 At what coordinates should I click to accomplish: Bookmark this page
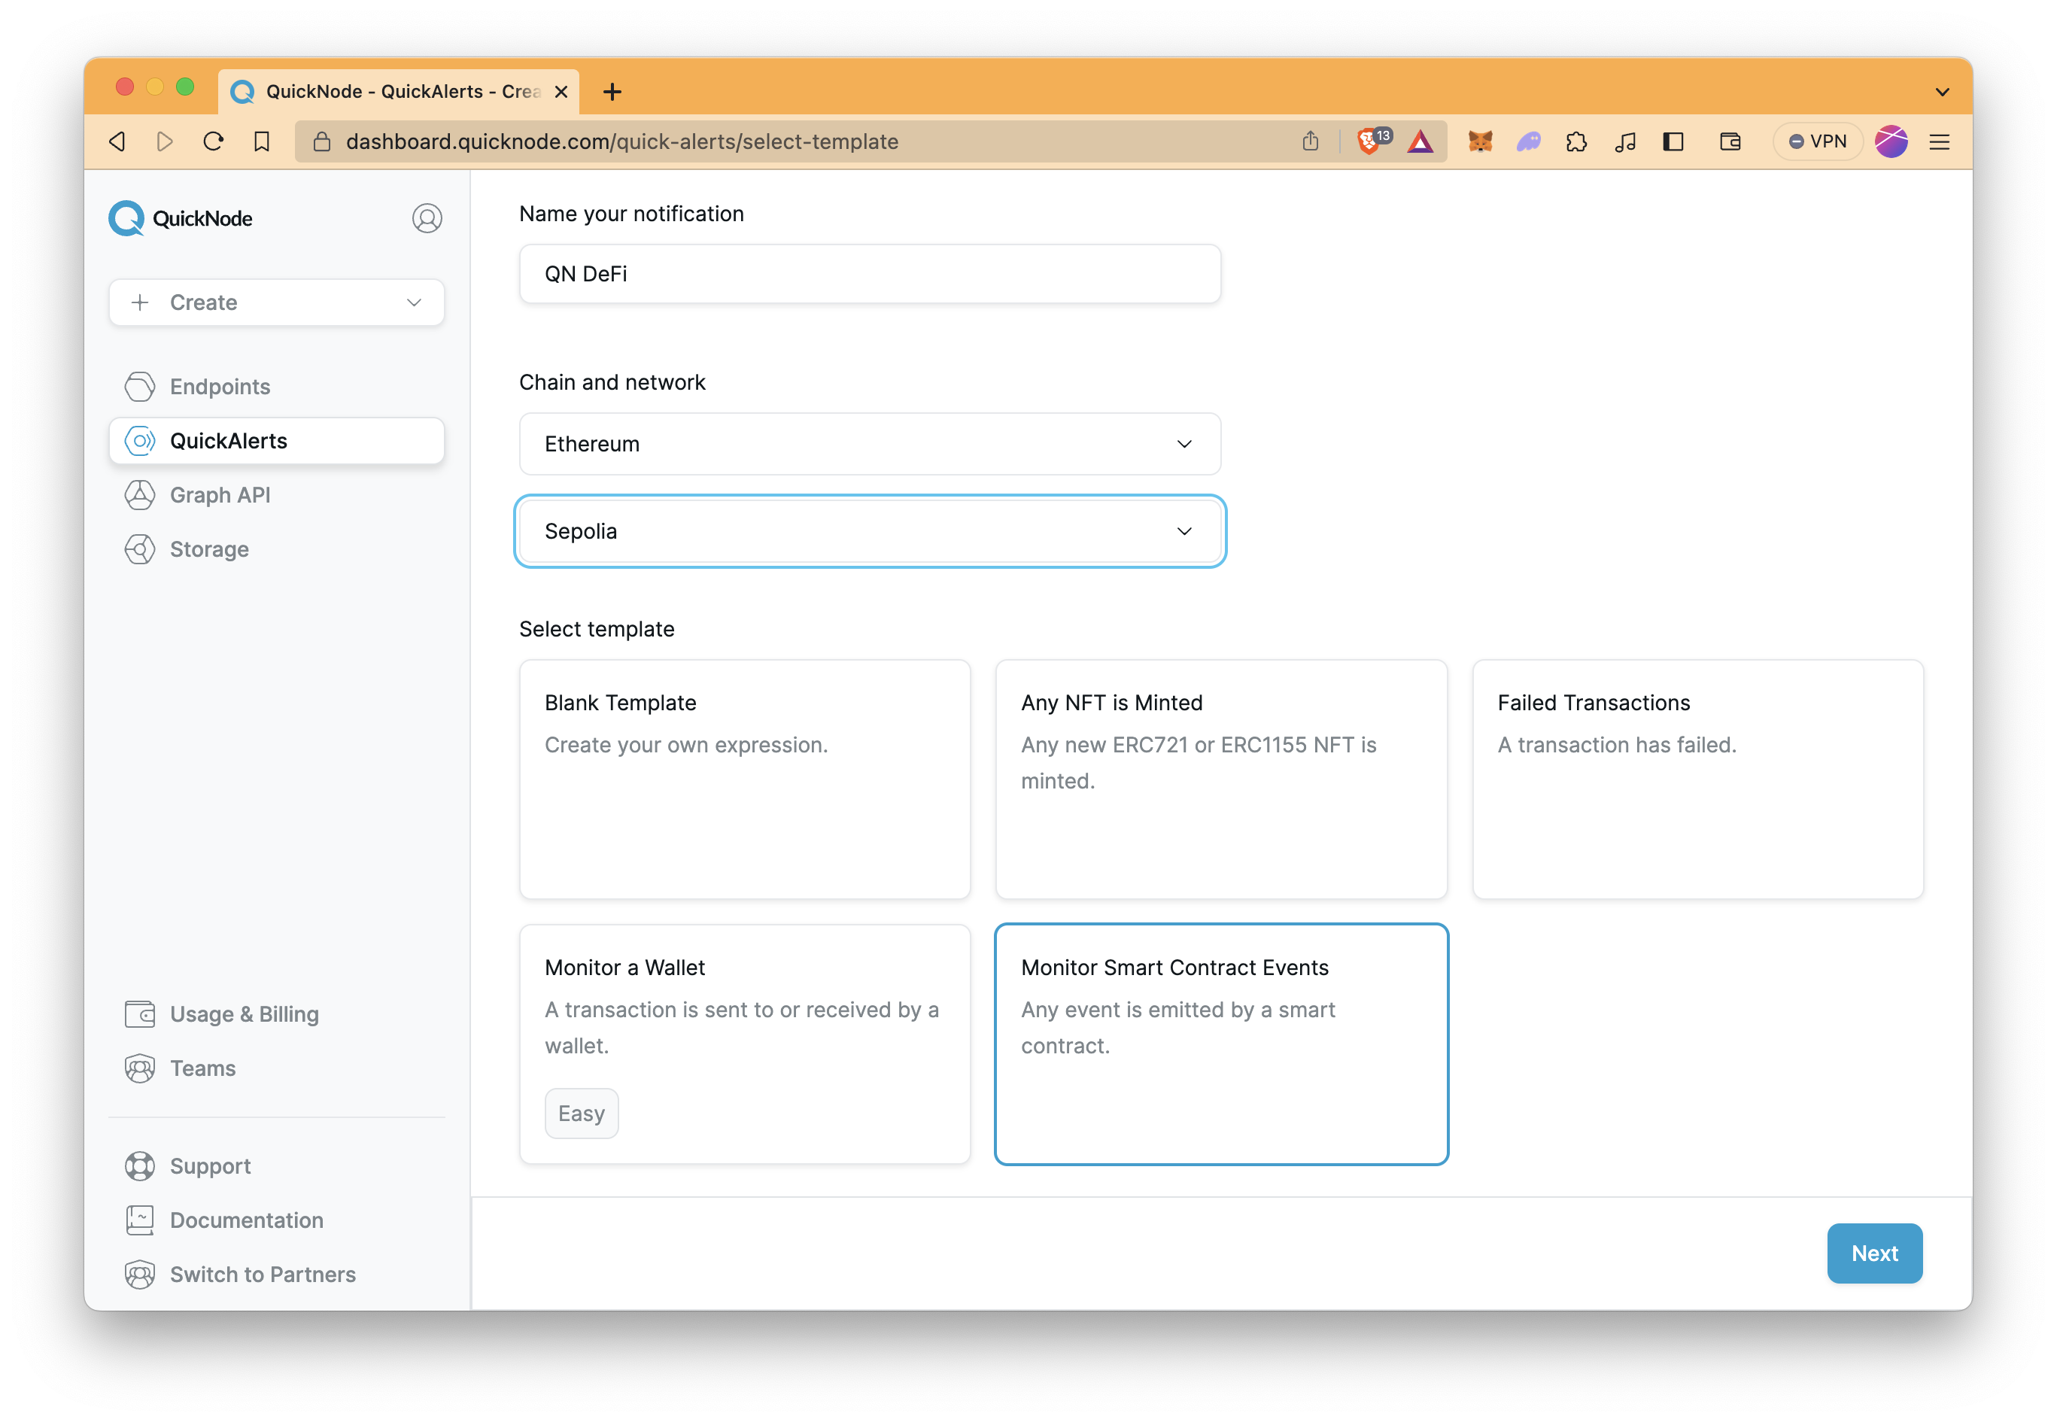261,141
